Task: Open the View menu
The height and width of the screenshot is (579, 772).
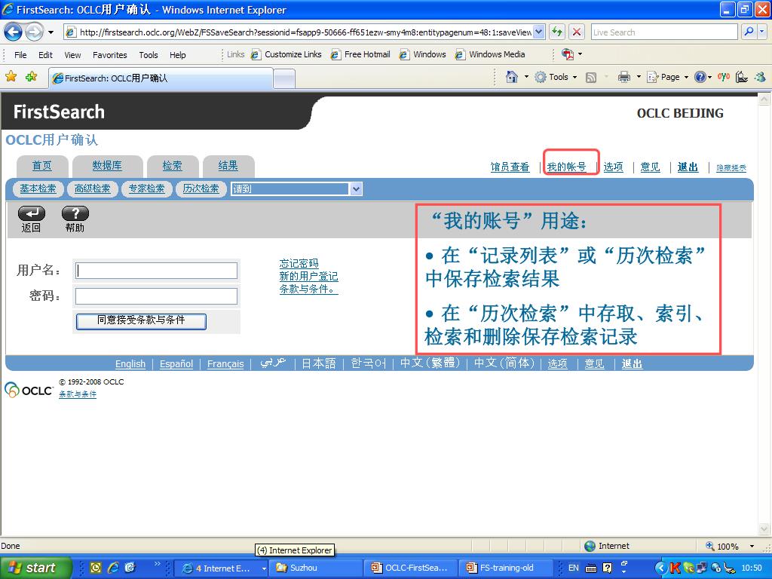Action: pyautogui.click(x=72, y=54)
